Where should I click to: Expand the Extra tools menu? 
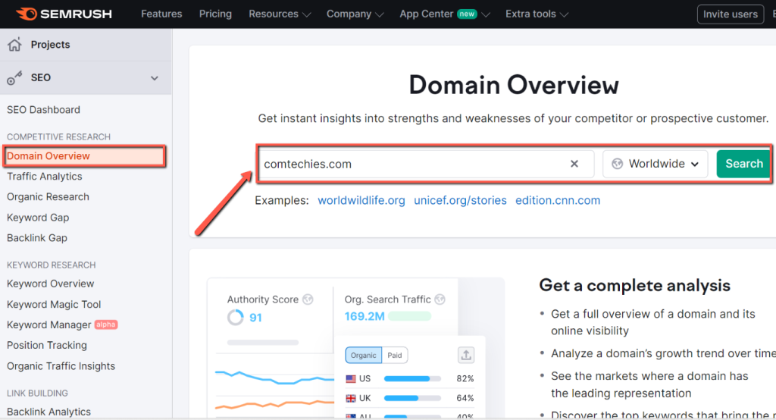[x=537, y=14]
